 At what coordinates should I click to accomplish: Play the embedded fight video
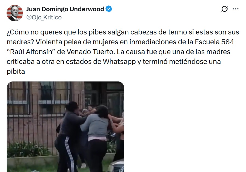pos(65,127)
